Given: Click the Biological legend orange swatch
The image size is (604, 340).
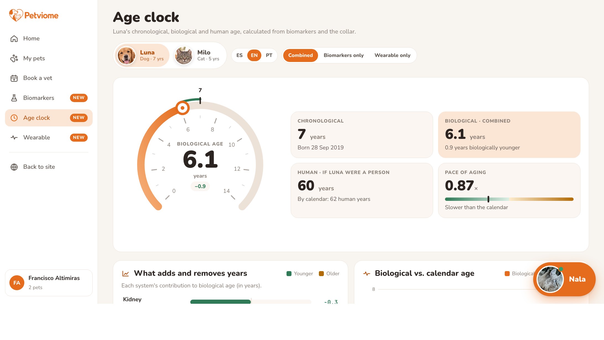Looking at the screenshot, I should click(507, 274).
